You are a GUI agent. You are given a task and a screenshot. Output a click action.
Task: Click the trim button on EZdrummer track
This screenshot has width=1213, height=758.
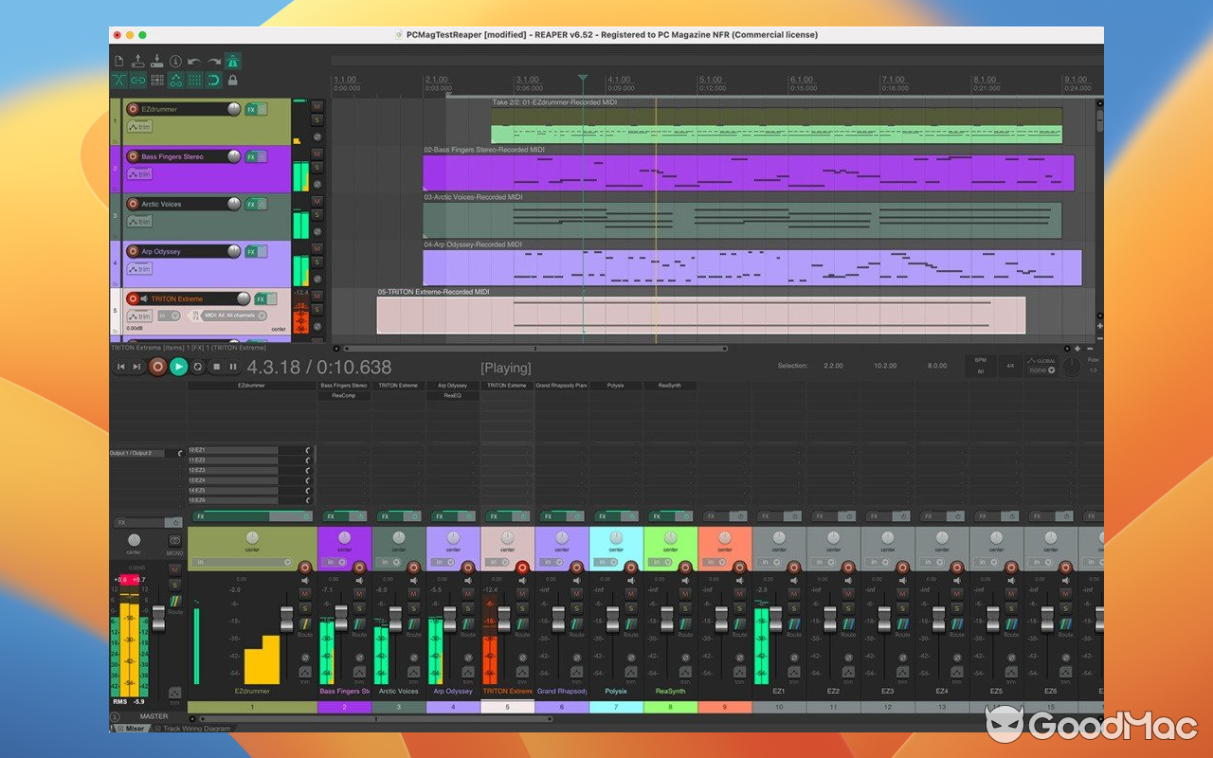[x=139, y=126]
